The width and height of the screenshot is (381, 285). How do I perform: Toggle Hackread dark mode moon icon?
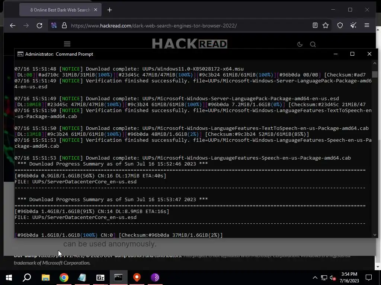[x=300, y=44]
